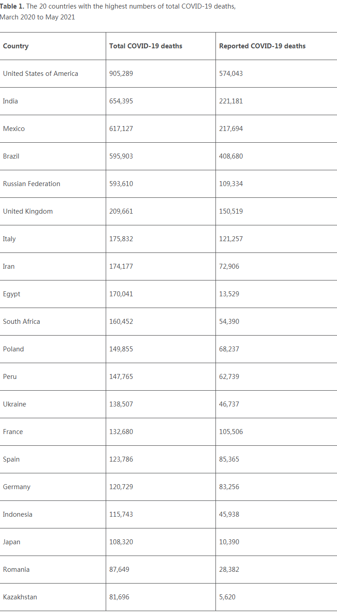Click France's total deaths 132,680
This screenshot has width=337, height=612.
pyautogui.click(x=121, y=432)
